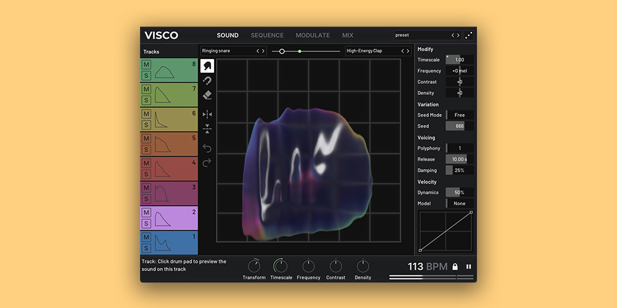Viewport: 617px width, 308px height.
Task: Open the MODULATE tab
Action: tap(313, 35)
